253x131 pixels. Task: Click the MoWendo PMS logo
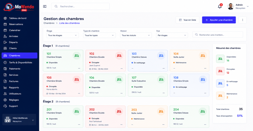click(x=19, y=7)
